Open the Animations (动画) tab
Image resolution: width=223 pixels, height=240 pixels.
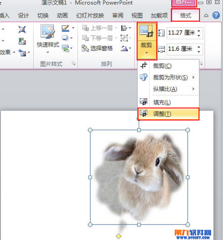[62, 16]
